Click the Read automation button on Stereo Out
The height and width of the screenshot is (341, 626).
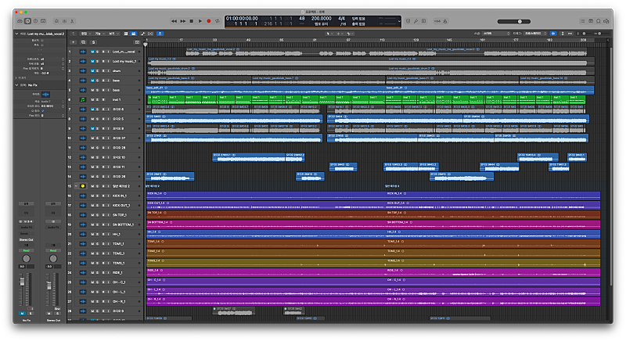55,251
